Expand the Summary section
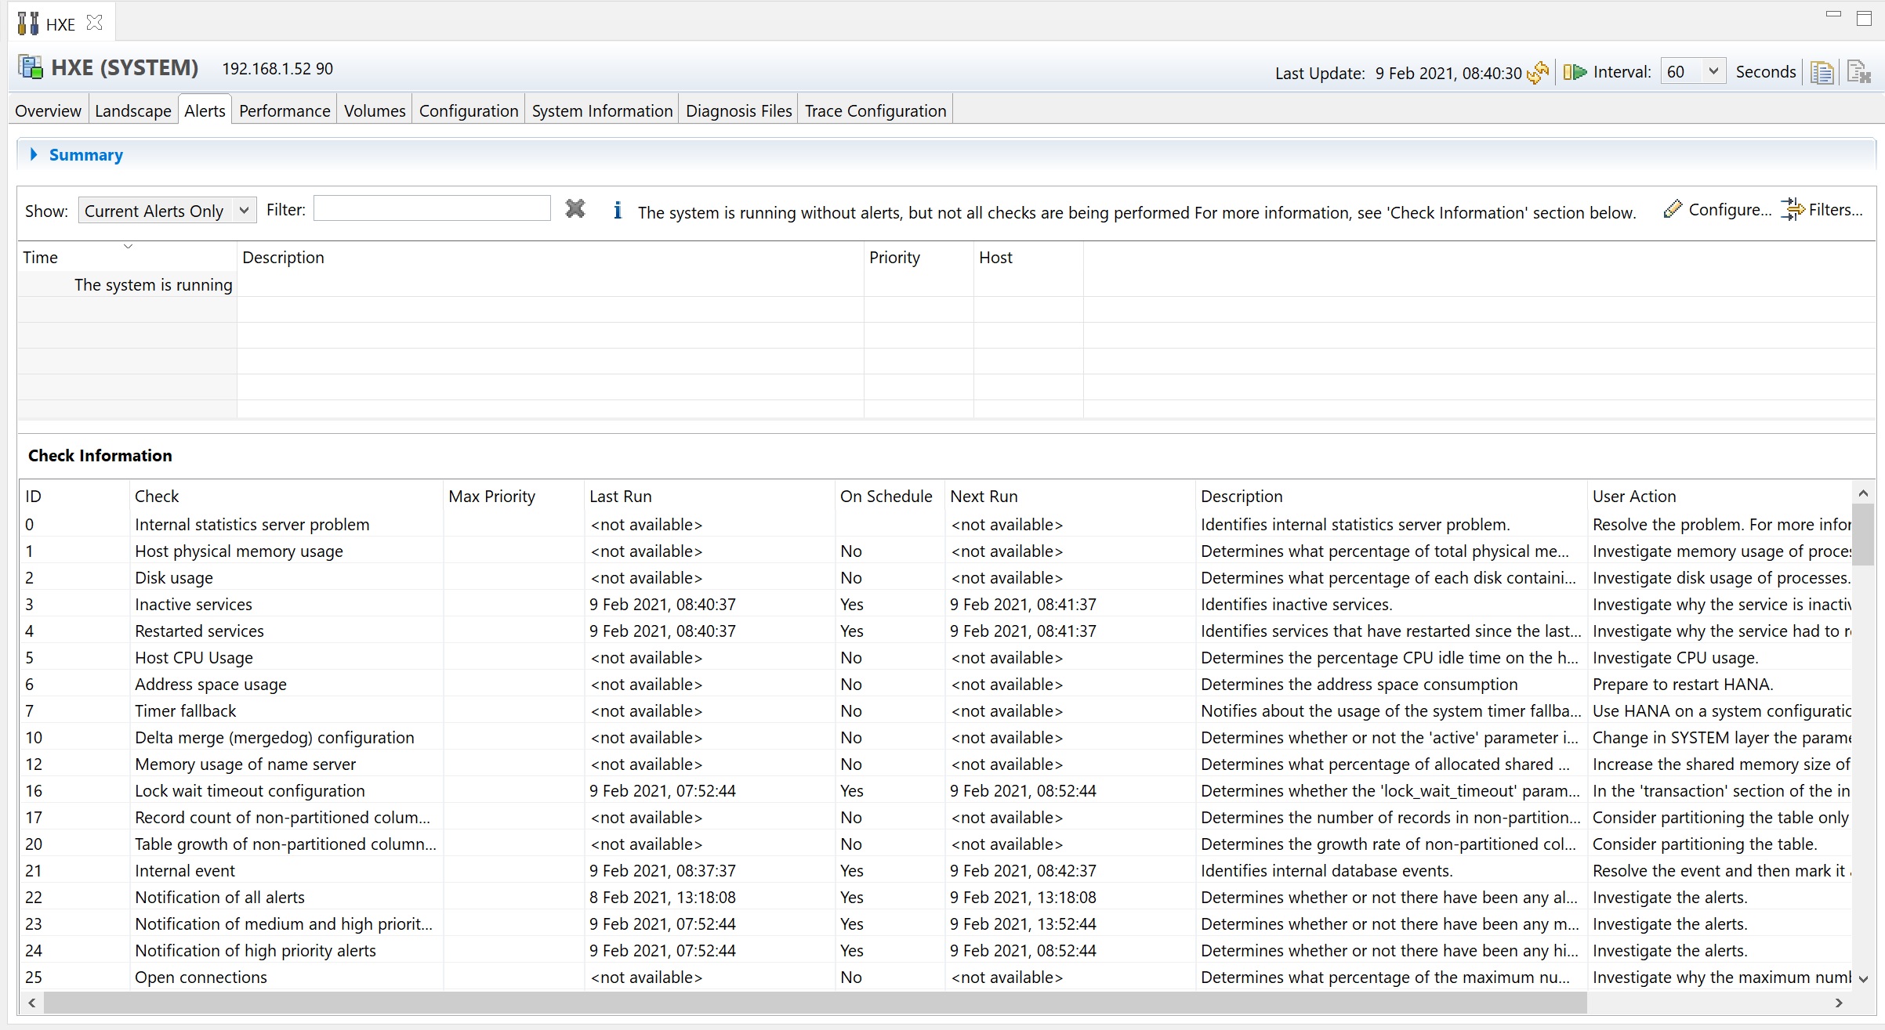The width and height of the screenshot is (1885, 1030). click(34, 154)
